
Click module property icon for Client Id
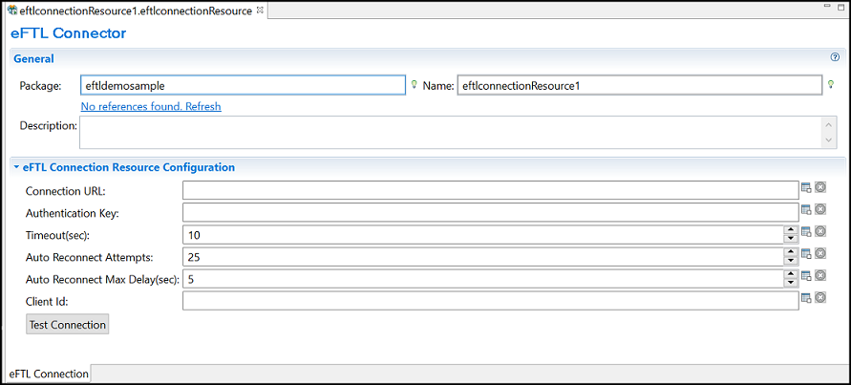coord(806,298)
